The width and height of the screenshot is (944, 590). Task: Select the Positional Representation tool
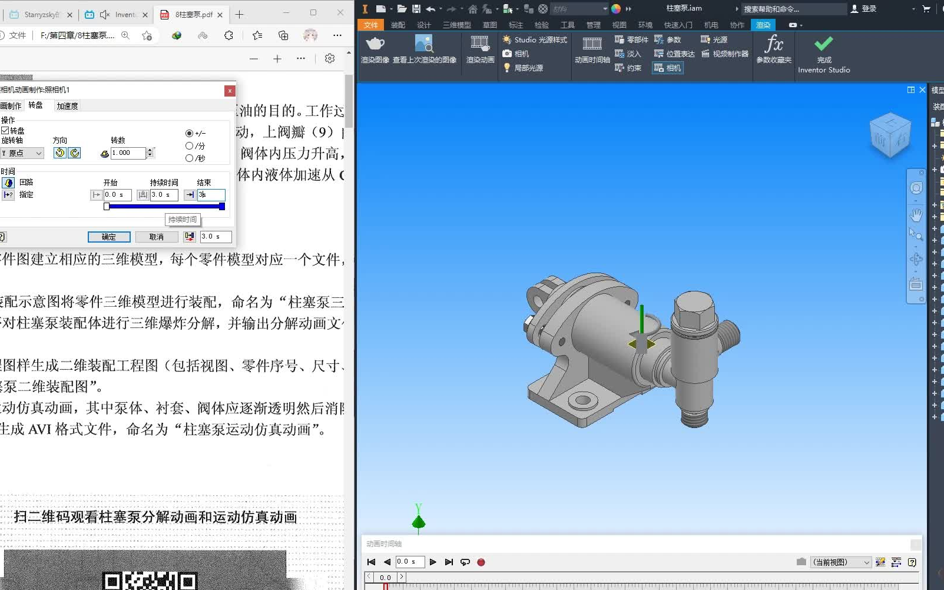tap(675, 54)
